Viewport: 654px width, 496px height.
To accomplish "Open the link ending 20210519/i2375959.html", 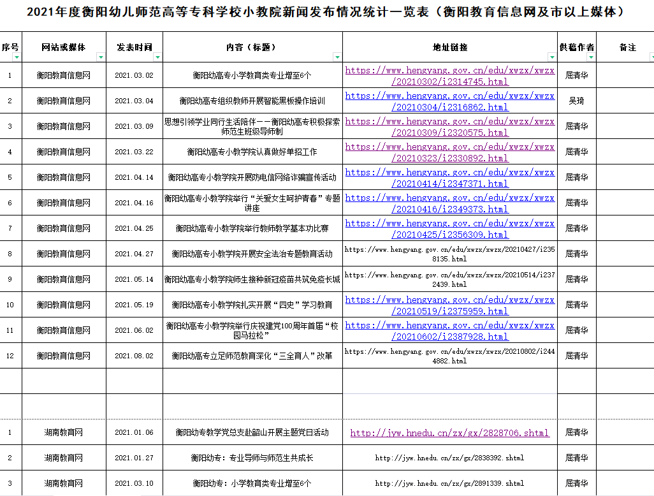I will 449,305.
